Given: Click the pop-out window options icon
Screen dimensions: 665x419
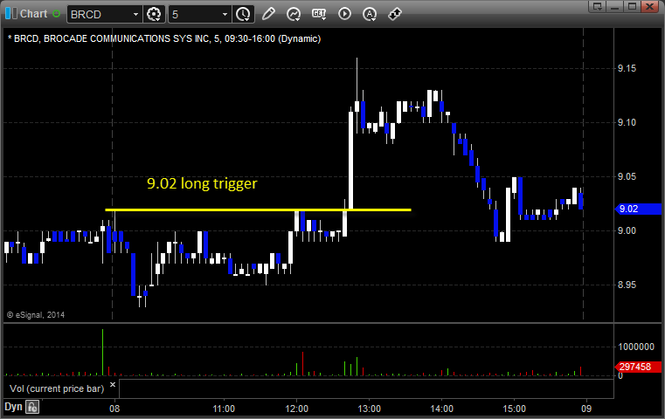Looking at the screenshot, I should [x=598, y=6].
